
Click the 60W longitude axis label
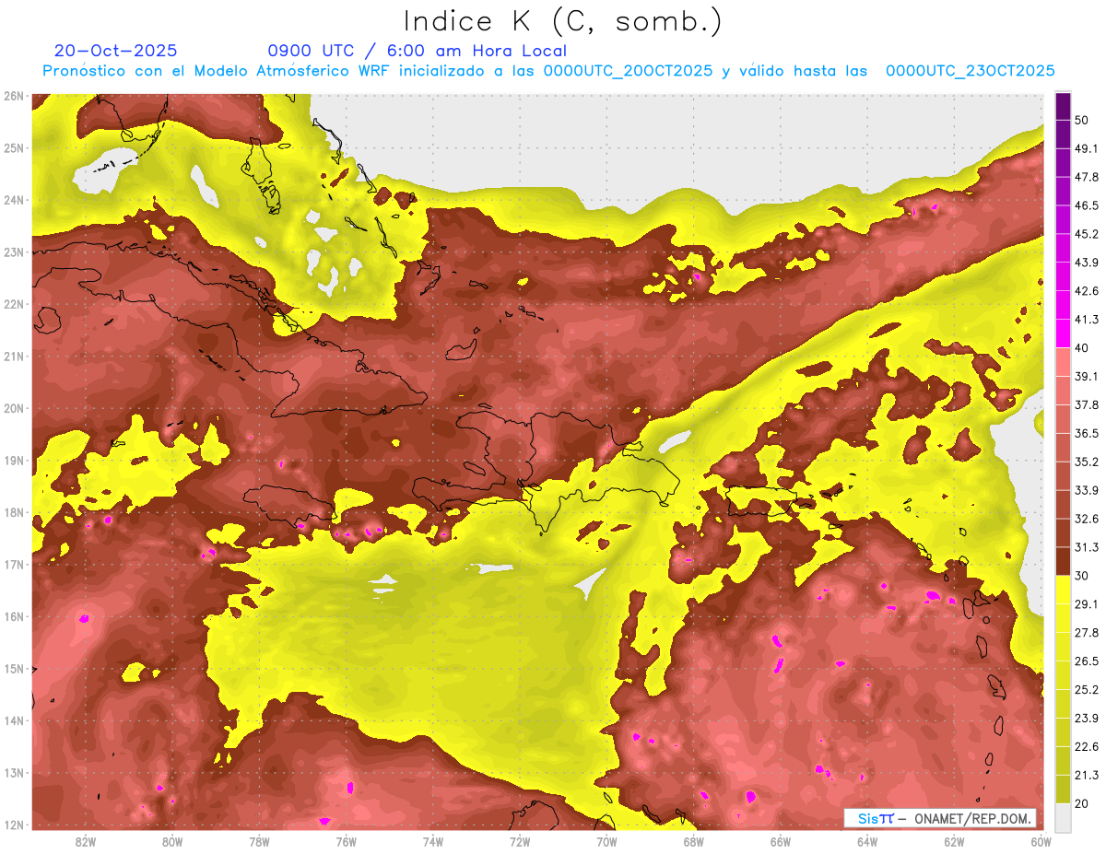pyautogui.click(x=1041, y=841)
